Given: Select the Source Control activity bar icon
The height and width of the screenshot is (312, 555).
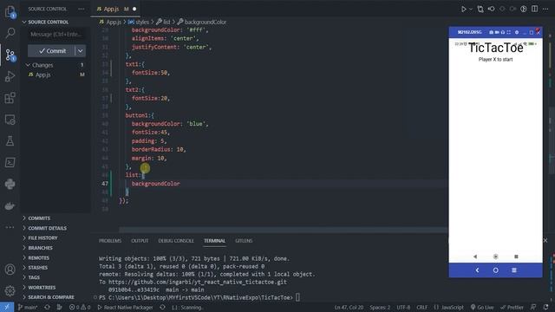Looking at the screenshot, I should (10, 55).
